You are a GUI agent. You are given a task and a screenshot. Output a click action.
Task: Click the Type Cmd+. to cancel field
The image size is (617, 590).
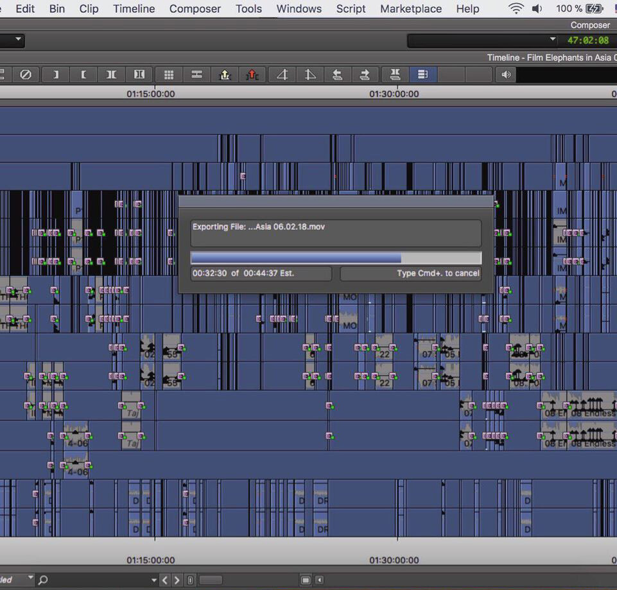(x=411, y=273)
